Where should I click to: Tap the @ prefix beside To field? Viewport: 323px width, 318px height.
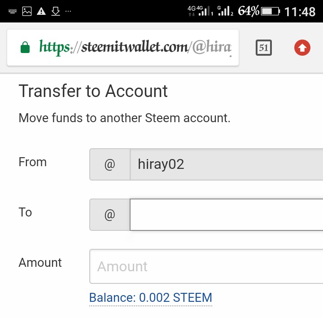click(x=109, y=215)
